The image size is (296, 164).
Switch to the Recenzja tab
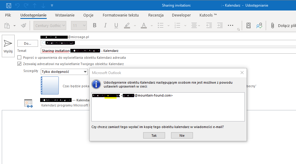coord(156,15)
